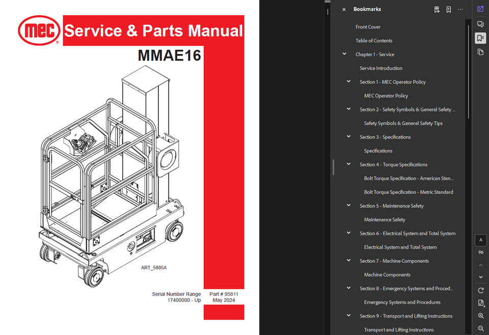
Task: Collapse Section 8 - Emergency Systems
Action: point(348,288)
